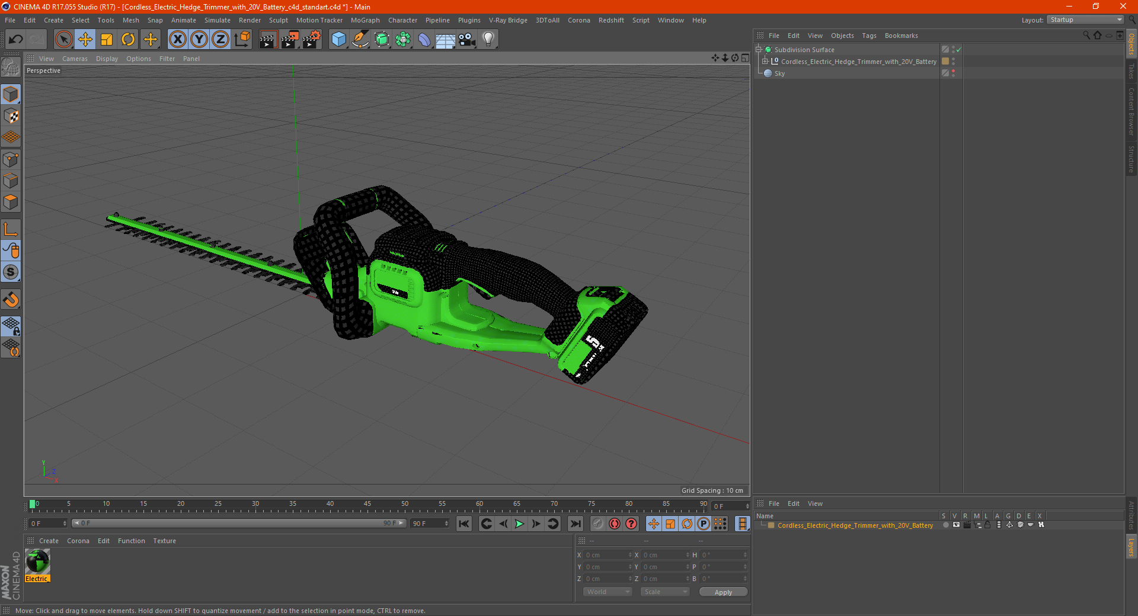The width and height of the screenshot is (1138, 616).
Task: Toggle Subdivision Surface enable checkmark
Action: point(958,50)
